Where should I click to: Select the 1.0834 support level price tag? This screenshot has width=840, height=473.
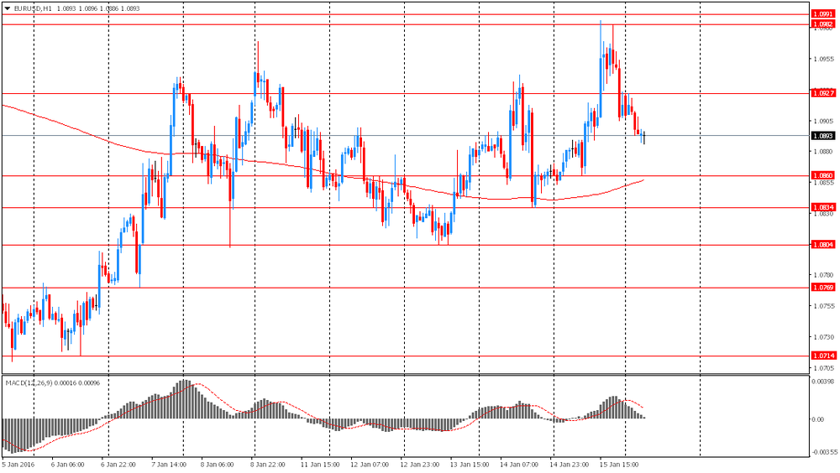823,207
